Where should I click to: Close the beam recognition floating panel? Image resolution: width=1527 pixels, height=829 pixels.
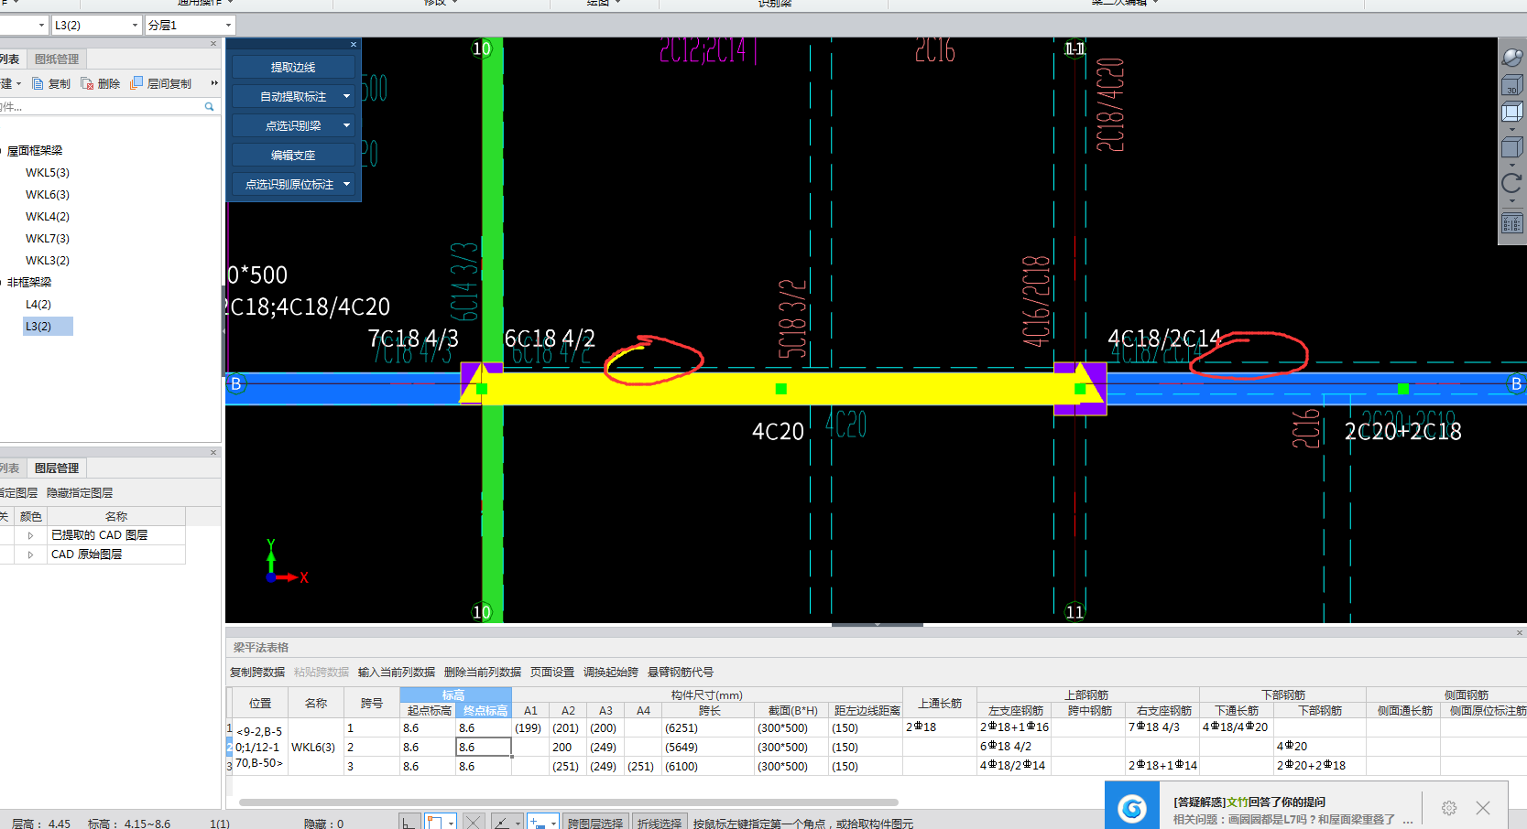point(354,44)
